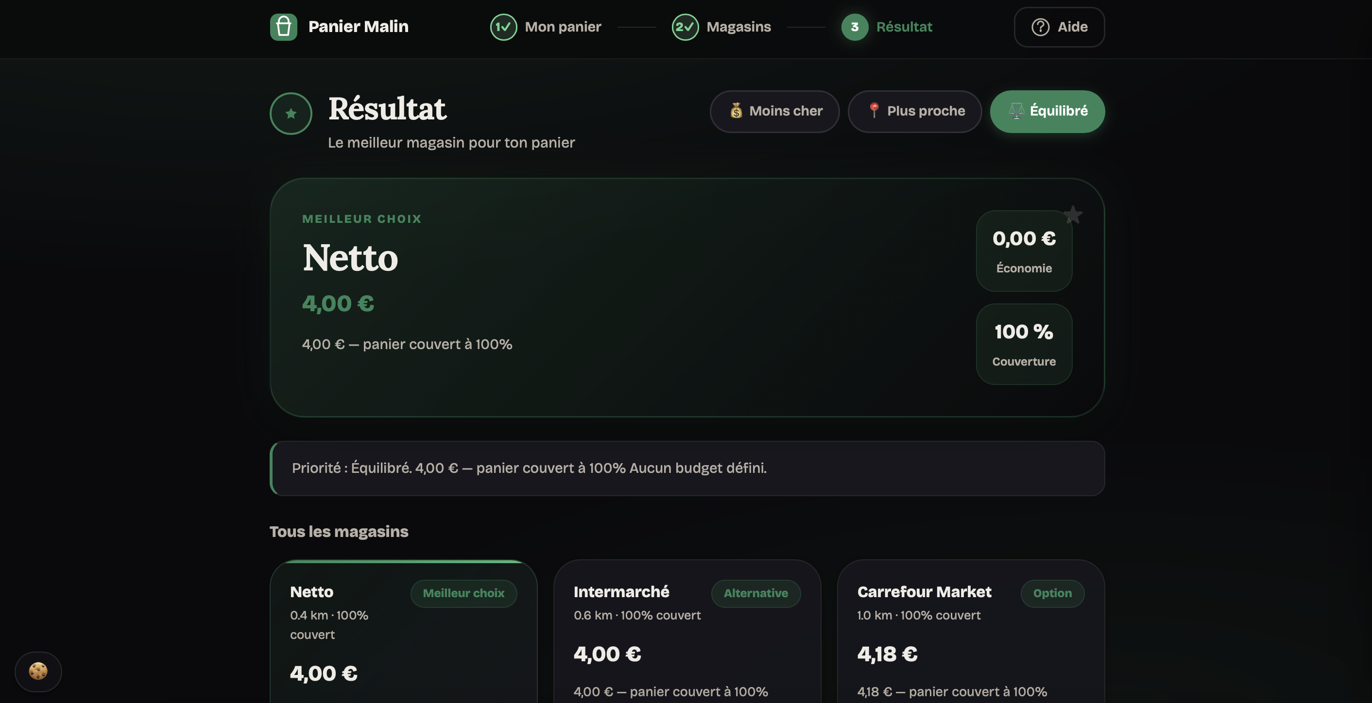Click the Panier Malin bag logo
Screen dimensions: 1372x703
[x=284, y=27]
